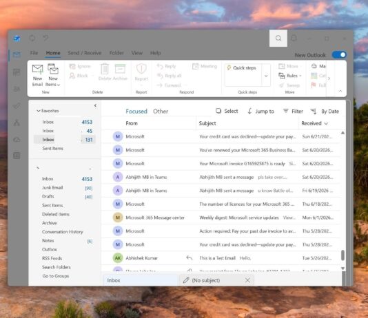Open Favorites Inbox with 131 unread

pos(65,140)
